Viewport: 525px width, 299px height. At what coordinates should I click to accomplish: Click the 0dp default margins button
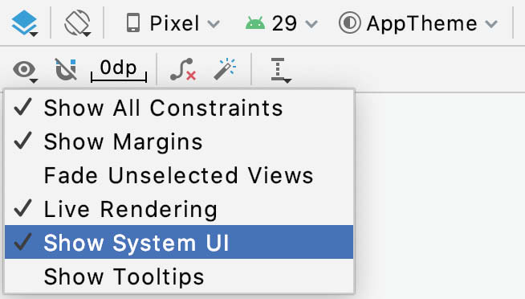119,70
